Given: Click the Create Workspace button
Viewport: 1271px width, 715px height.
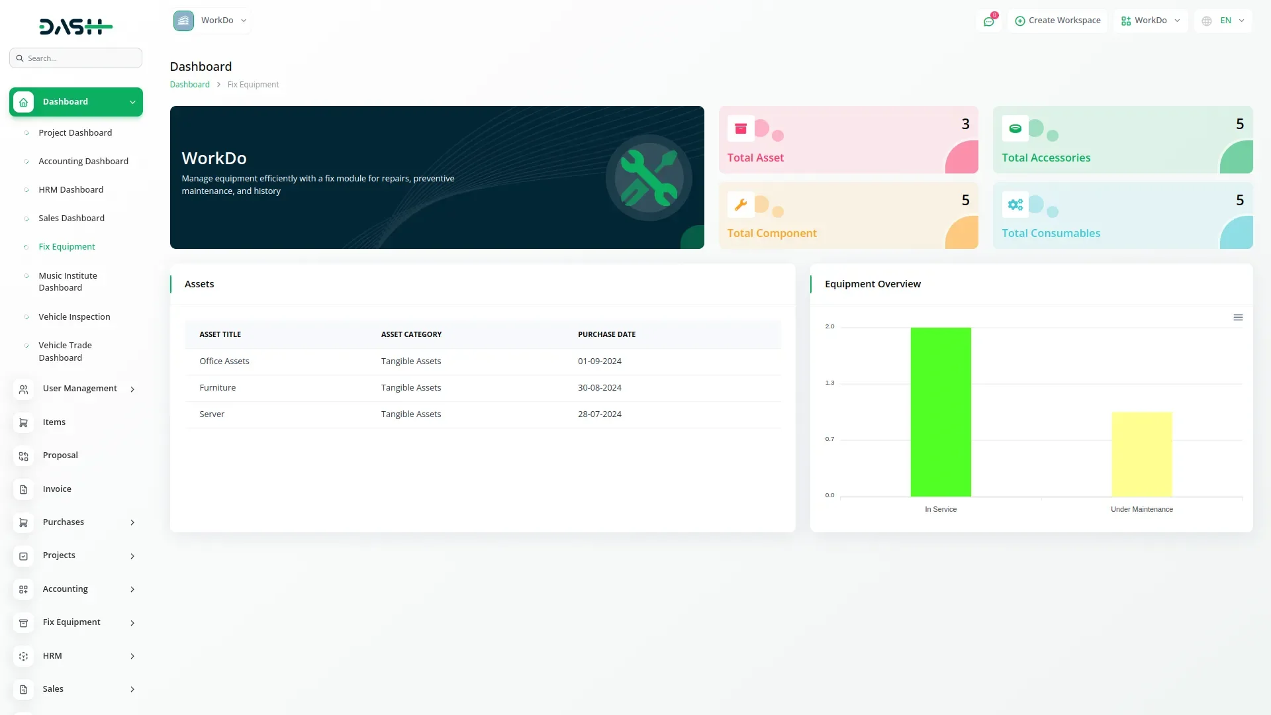Looking at the screenshot, I should (x=1057, y=21).
